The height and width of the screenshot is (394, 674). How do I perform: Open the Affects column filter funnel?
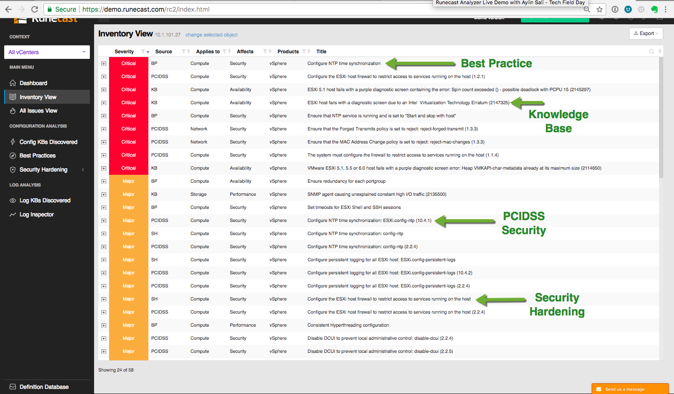pyautogui.click(x=265, y=51)
